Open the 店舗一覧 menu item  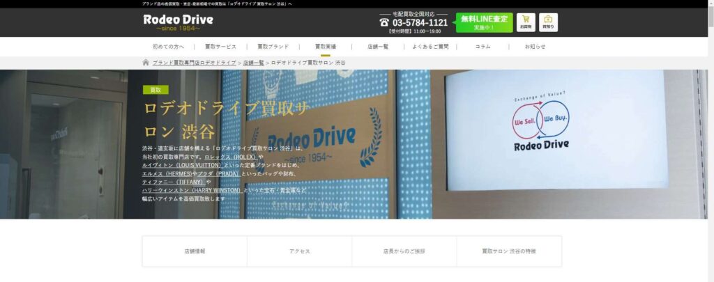click(378, 47)
